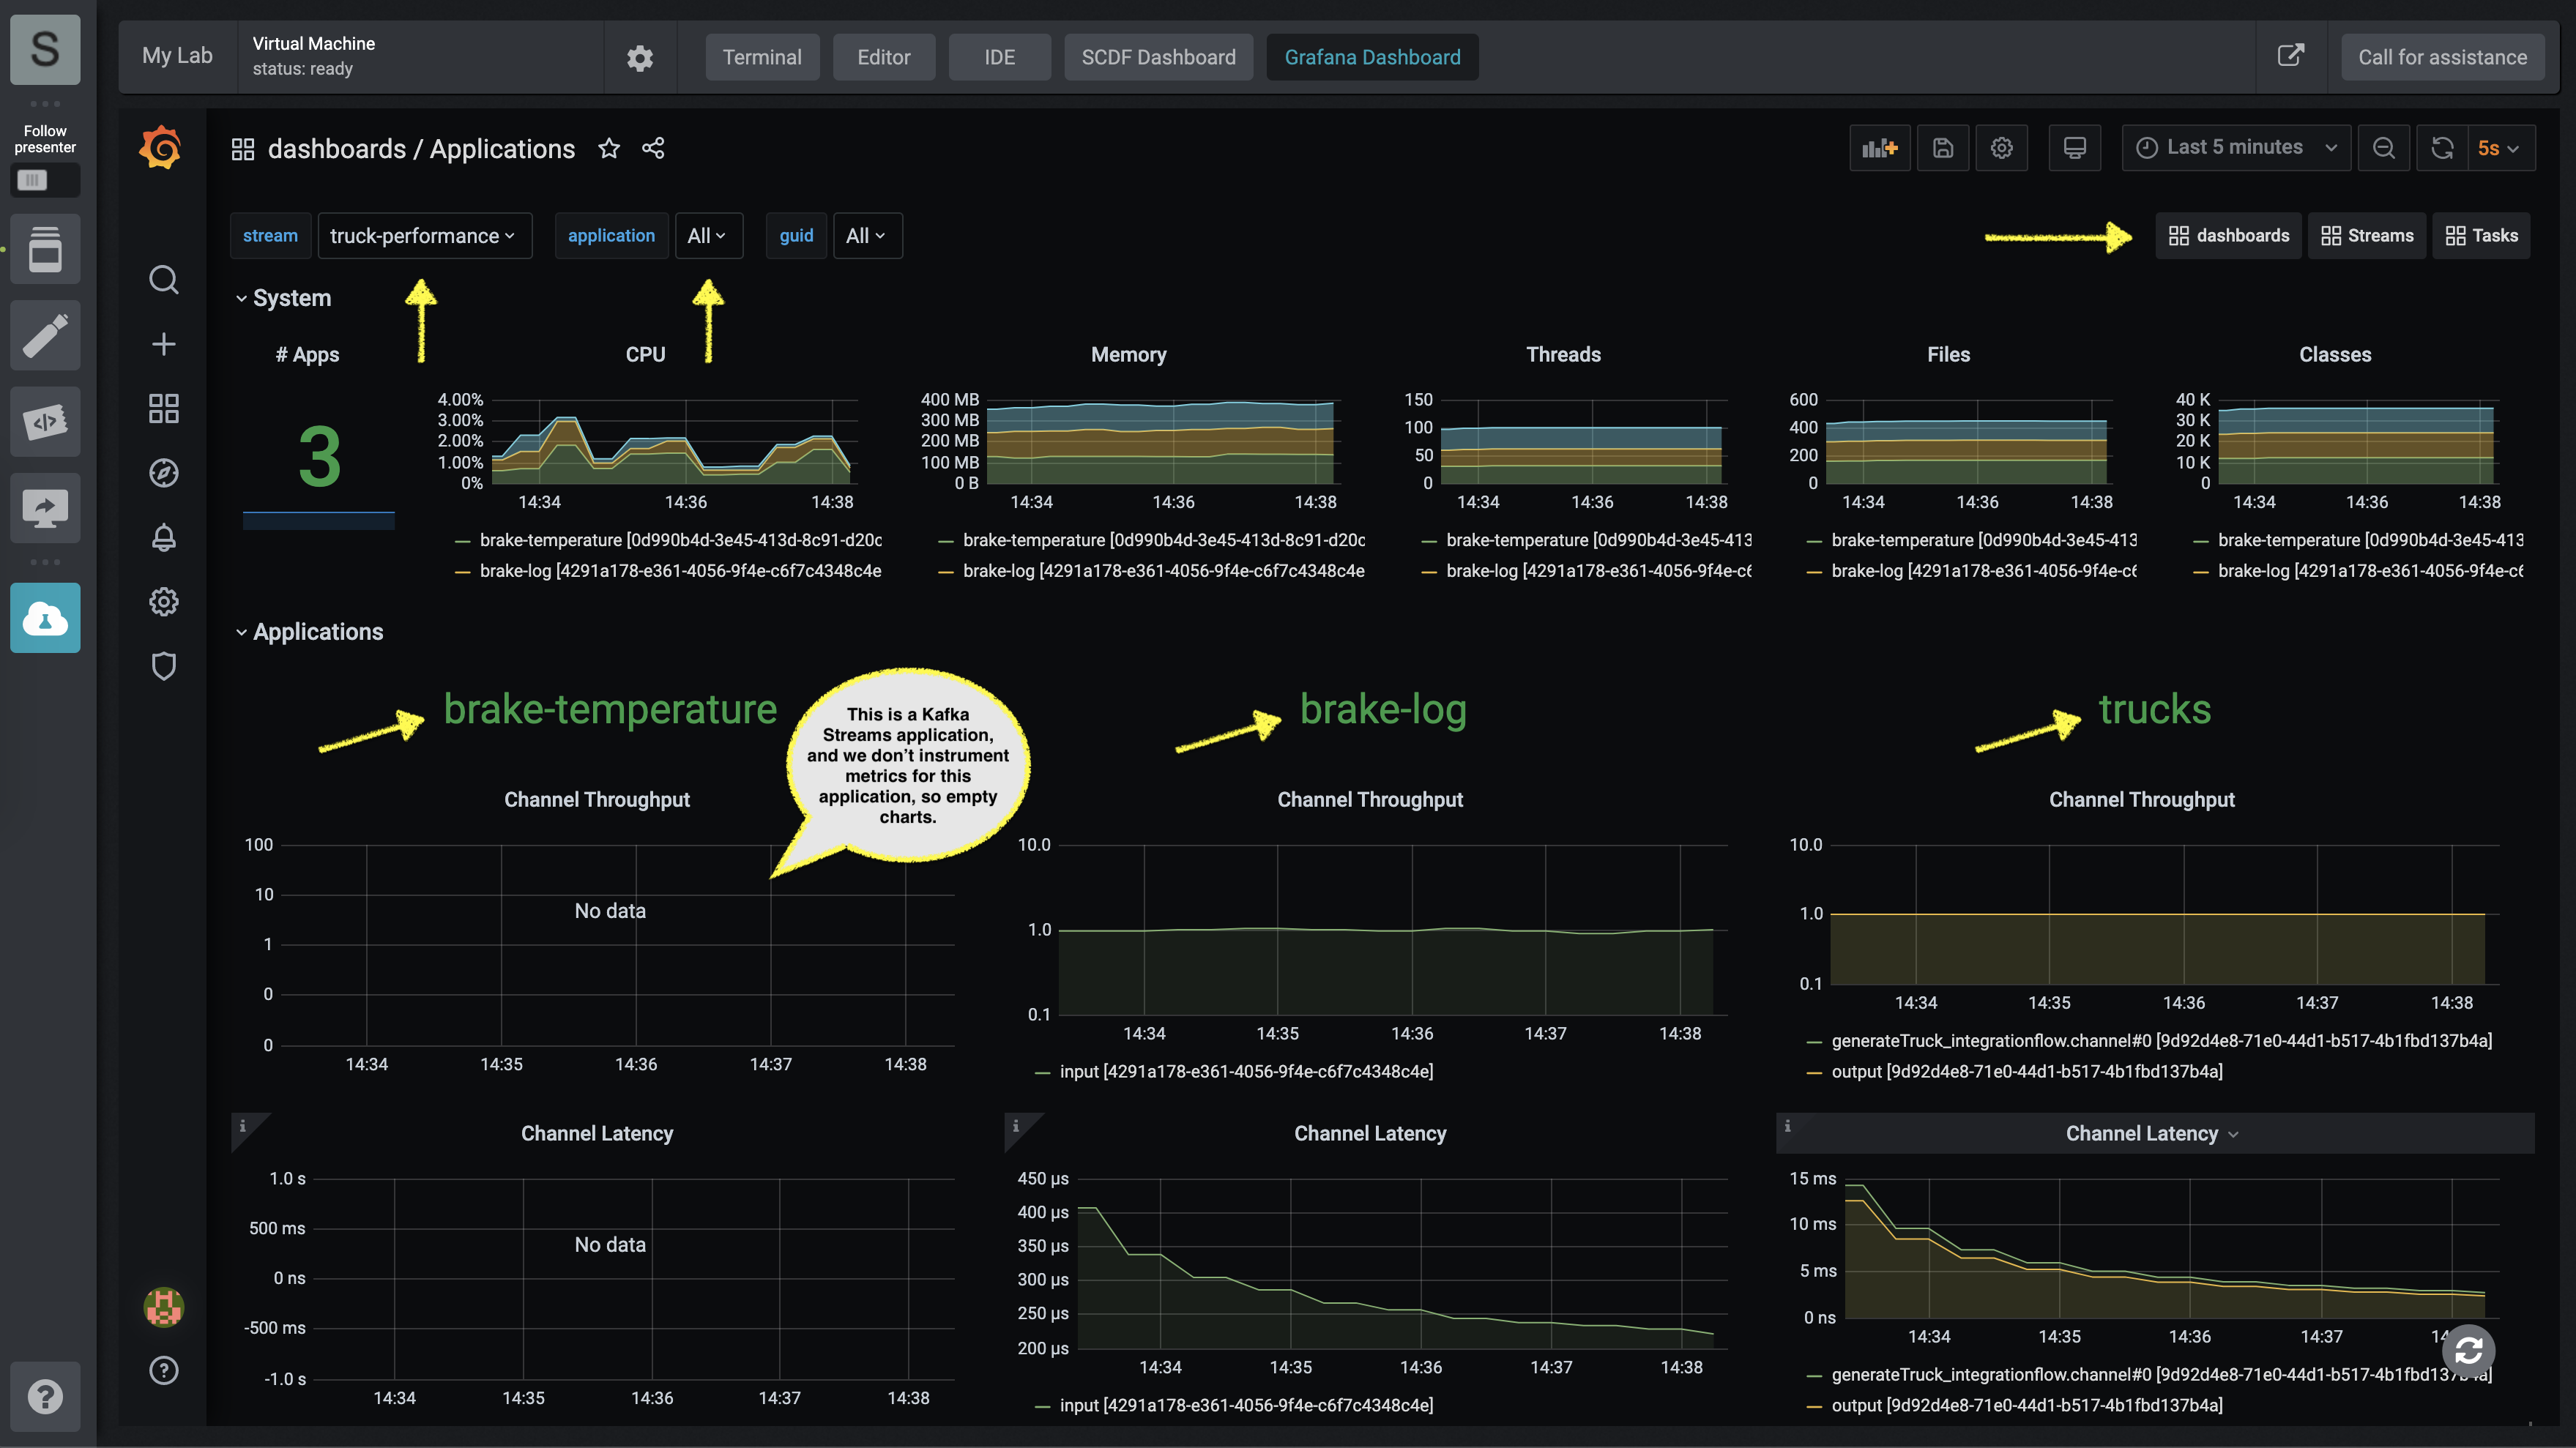The image size is (2576, 1448).
Task: Click Call for assistance button
Action: click(2441, 57)
